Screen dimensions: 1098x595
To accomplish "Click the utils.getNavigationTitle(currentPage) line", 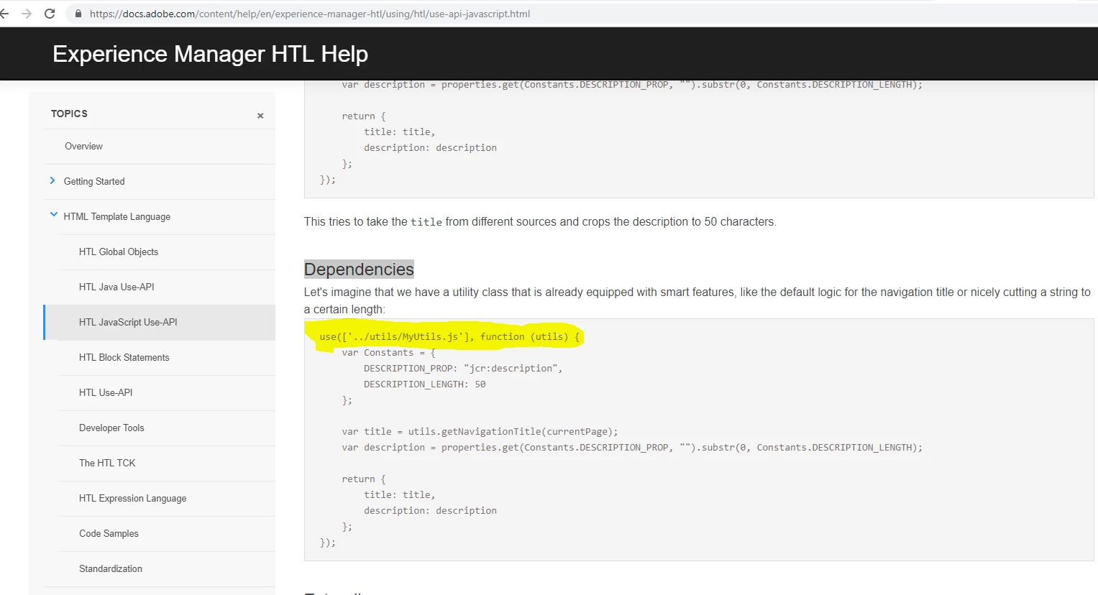I will (x=480, y=432).
